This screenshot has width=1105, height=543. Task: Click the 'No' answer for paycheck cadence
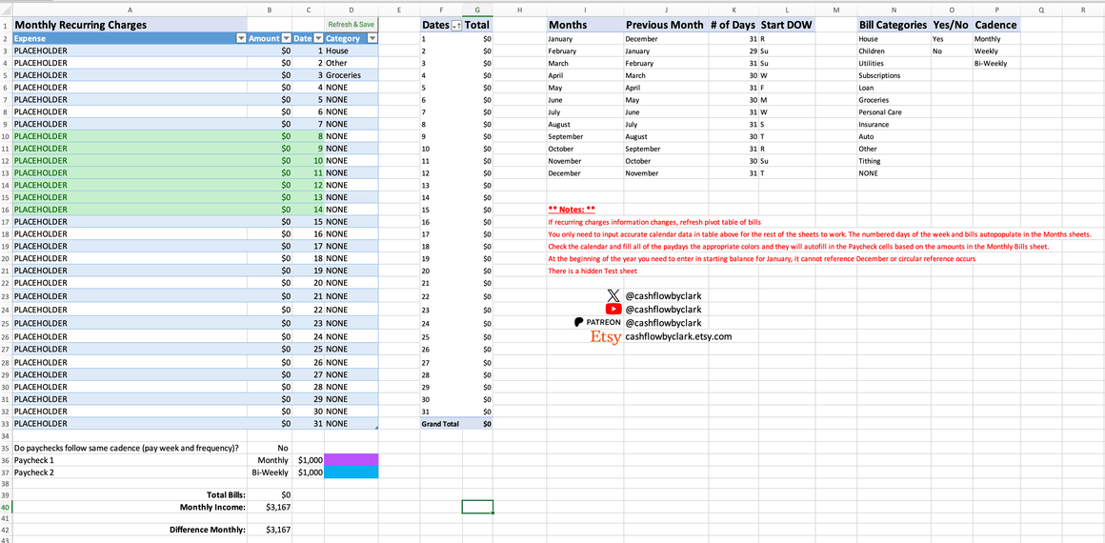(x=270, y=447)
